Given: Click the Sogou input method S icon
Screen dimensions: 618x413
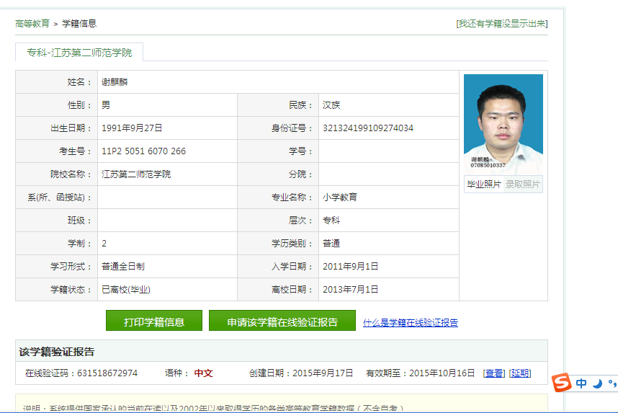Looking at the screenshot, I should click(x=561, y=382).
